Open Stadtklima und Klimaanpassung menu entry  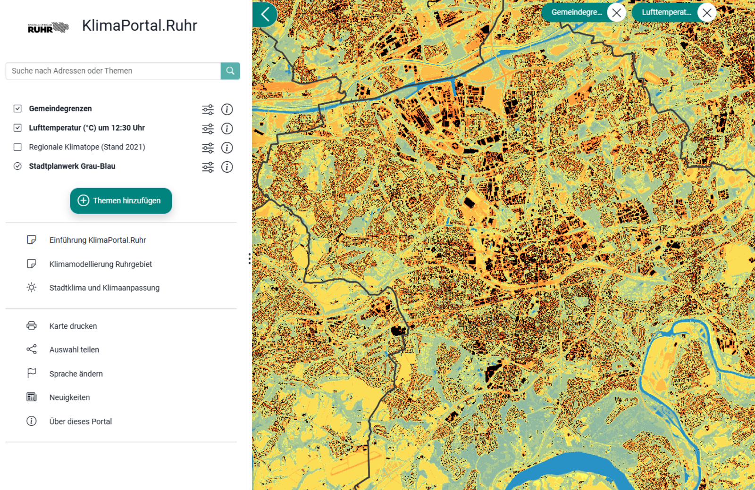(x=104, y=288)
